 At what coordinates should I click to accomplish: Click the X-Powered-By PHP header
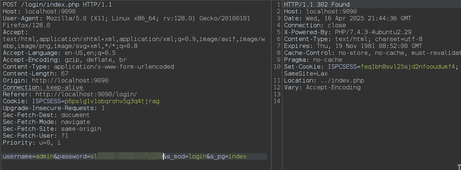[353, 32]
